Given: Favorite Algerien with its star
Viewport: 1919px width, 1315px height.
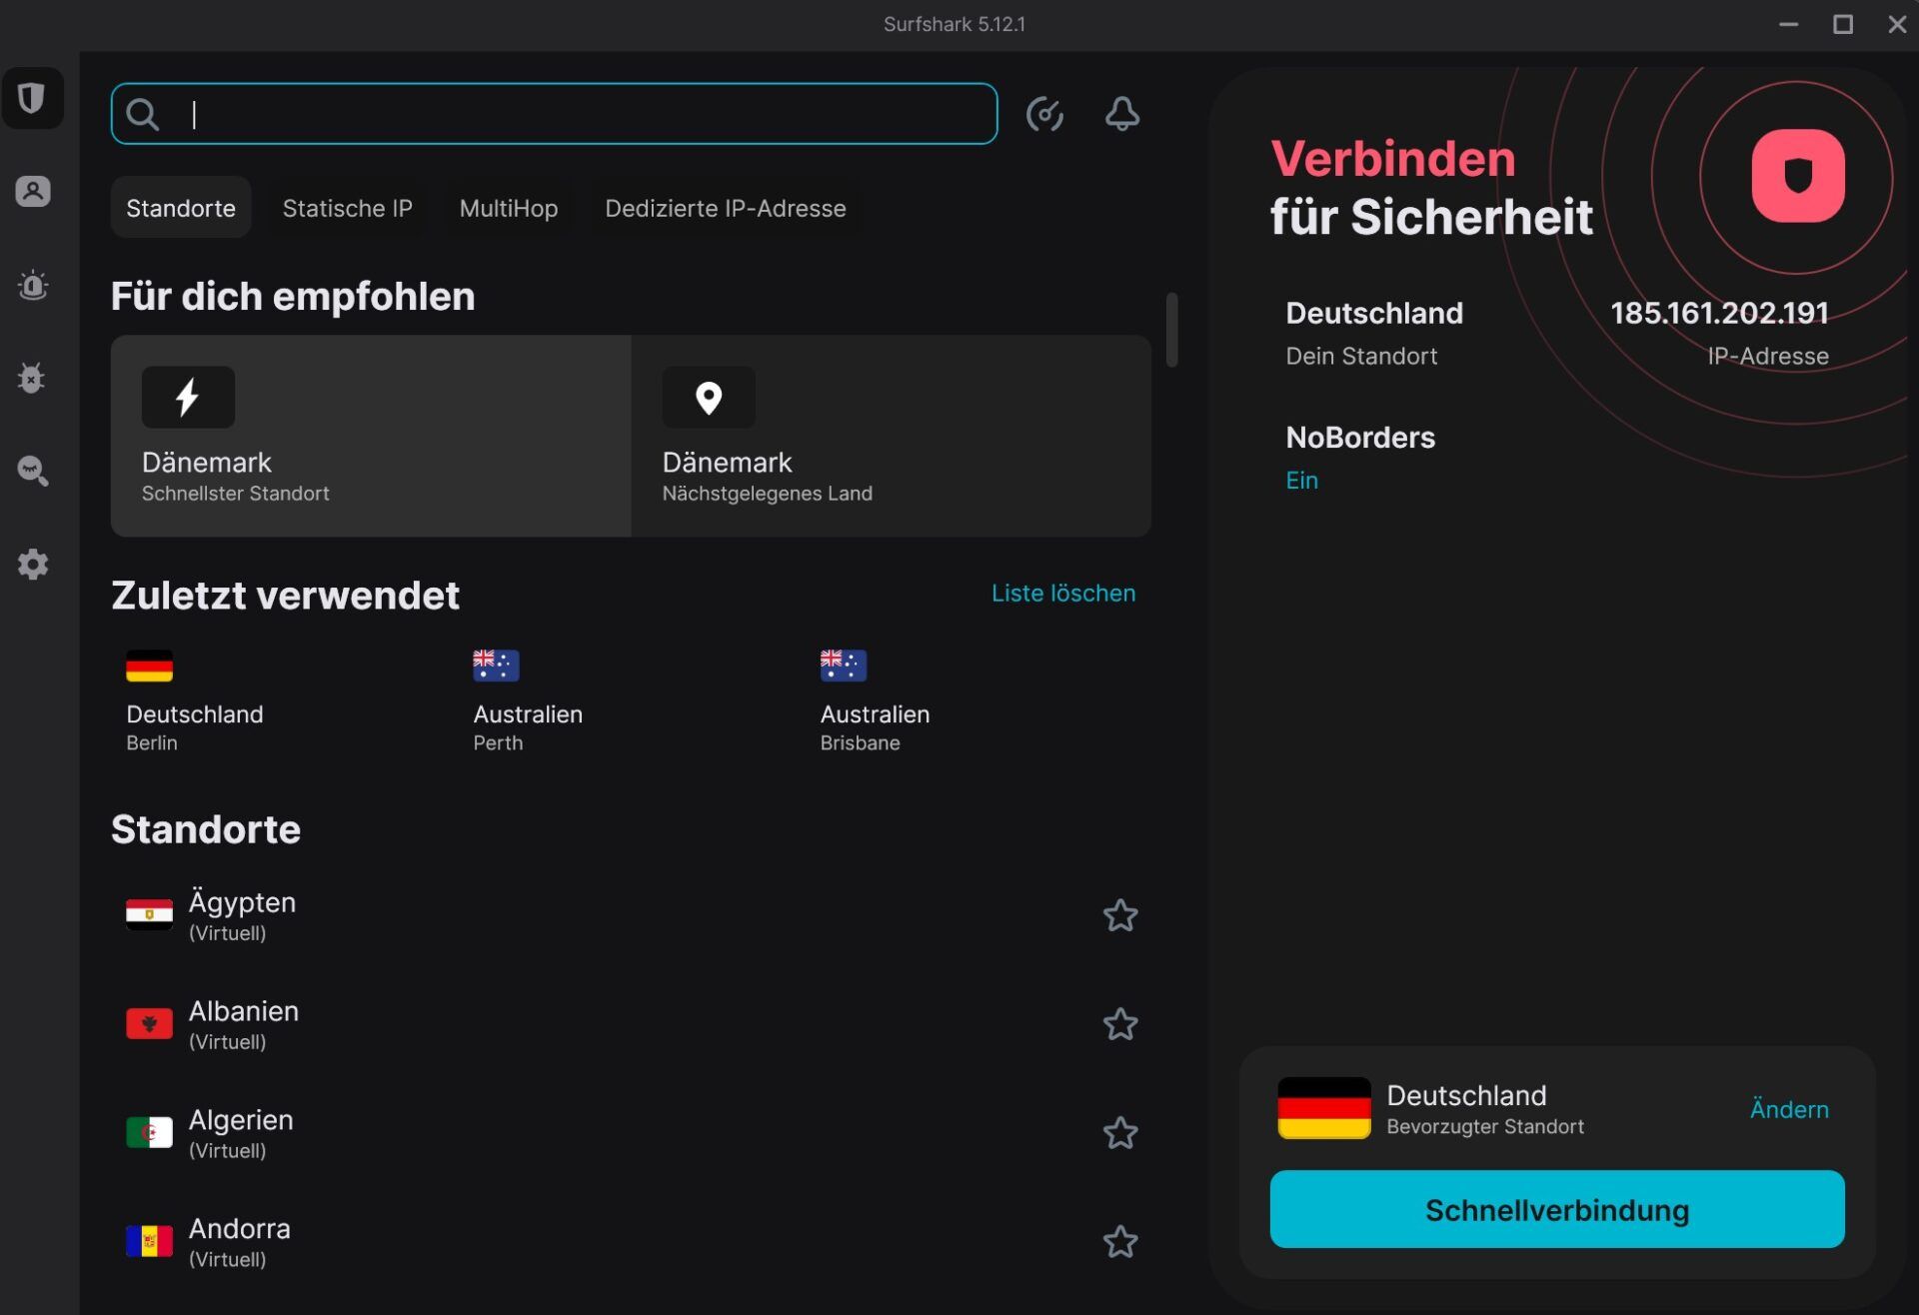Looking at the screenshot, I should [1120, 1133].
